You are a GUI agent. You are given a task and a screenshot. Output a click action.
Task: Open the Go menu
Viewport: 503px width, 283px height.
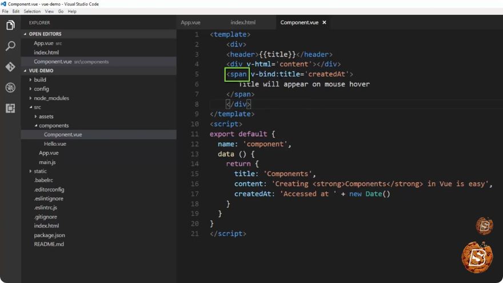[61, 11]
